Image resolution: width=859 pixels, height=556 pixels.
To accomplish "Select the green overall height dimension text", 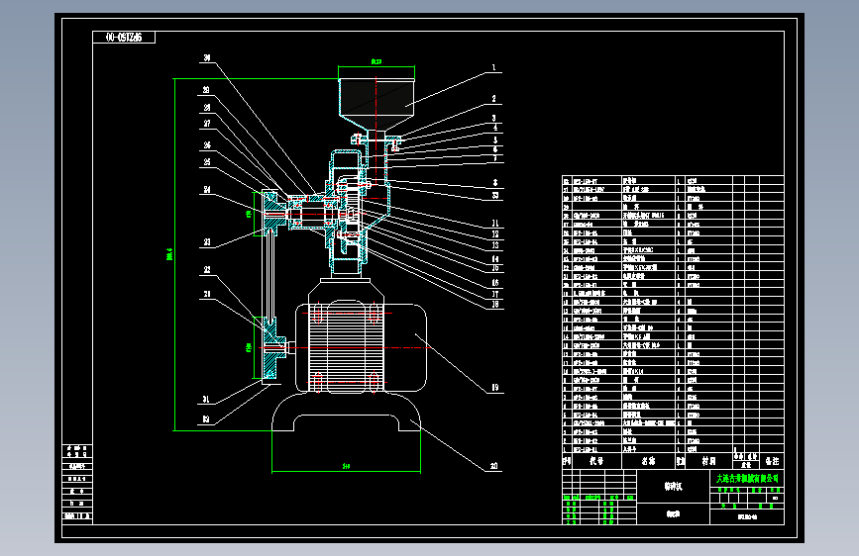I will tap(169, 254).
